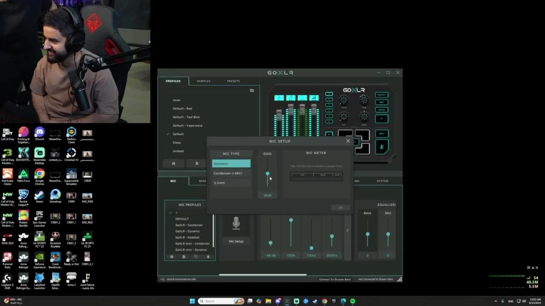Select the Undead profile
This screenshot has width=545, height=306.
click(178, 151)
